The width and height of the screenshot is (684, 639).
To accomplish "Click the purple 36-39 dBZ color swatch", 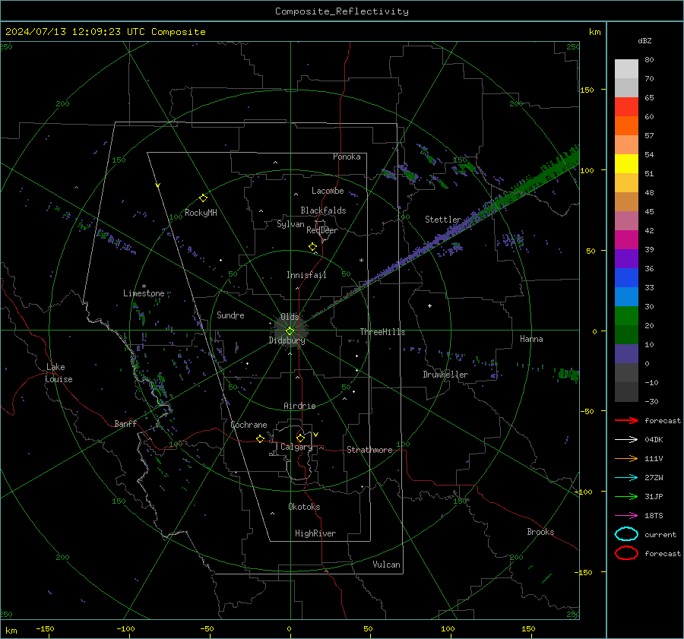I will [626, 258].
